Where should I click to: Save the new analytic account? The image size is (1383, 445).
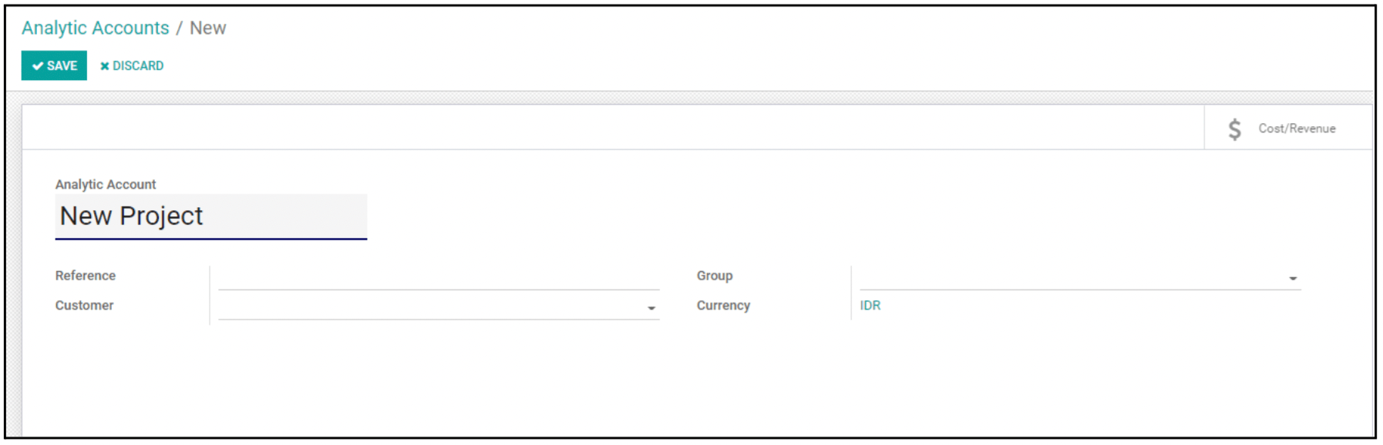click(54, 65)
